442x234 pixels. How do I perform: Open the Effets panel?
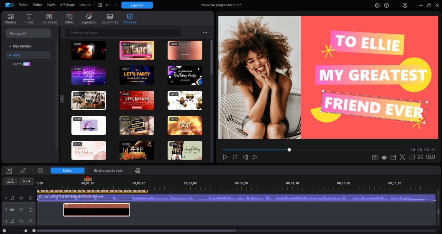coord(69,18)
